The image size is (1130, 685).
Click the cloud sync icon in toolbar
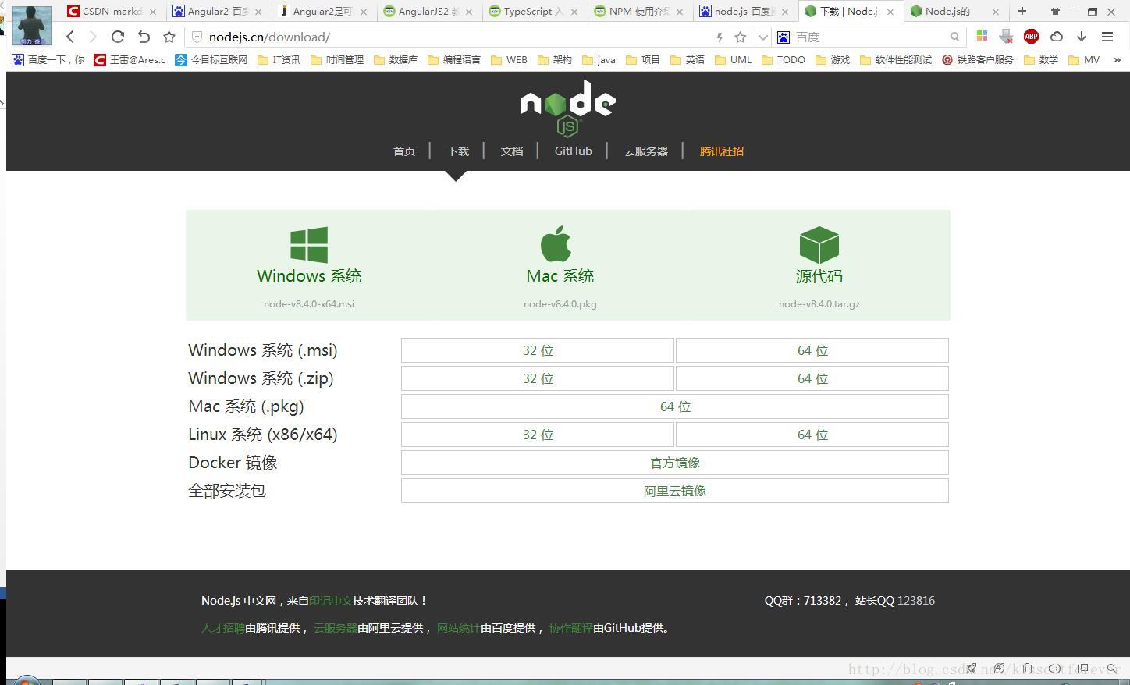pos(1057,37)
